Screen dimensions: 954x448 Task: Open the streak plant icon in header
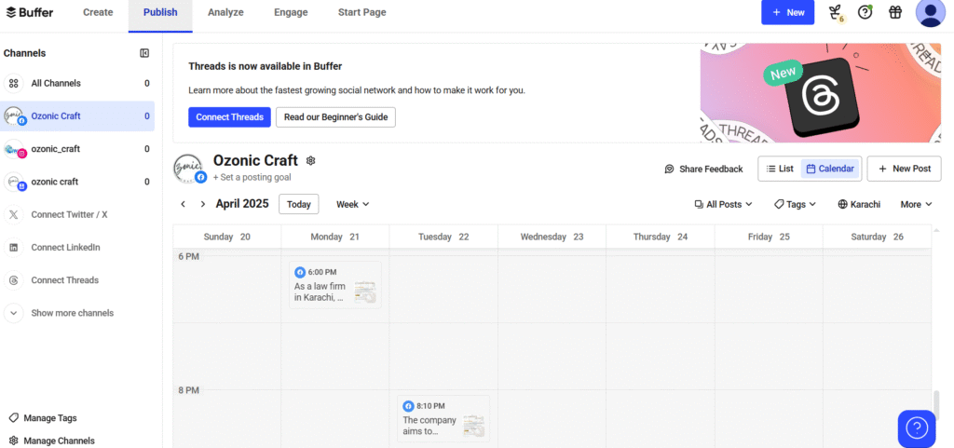click(x=835, y=12)
